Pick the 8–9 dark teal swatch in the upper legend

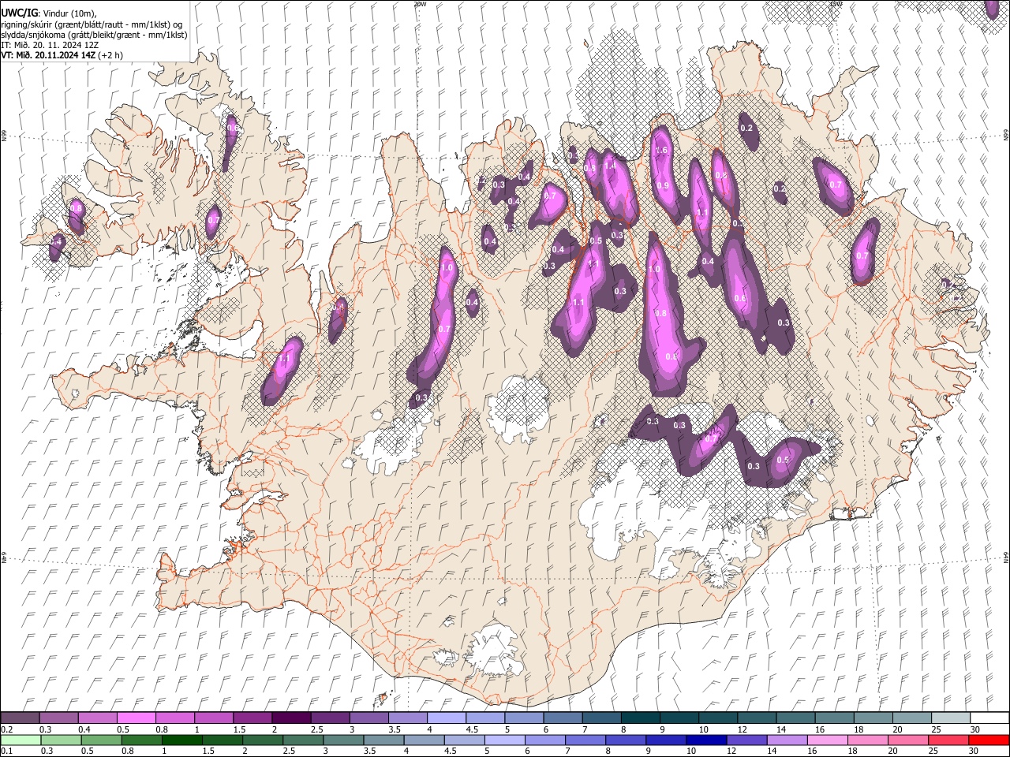[x=640, y=718]
